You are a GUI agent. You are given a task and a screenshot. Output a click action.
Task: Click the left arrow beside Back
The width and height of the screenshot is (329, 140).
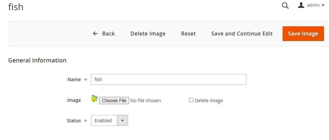point(96,34)
